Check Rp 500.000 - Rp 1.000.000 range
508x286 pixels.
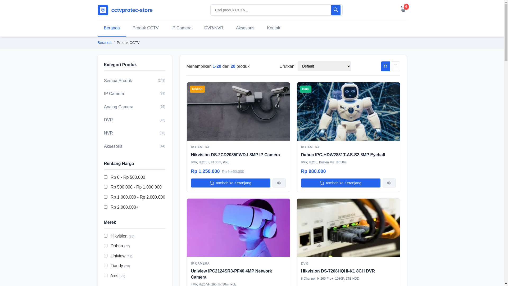point(106,187)
